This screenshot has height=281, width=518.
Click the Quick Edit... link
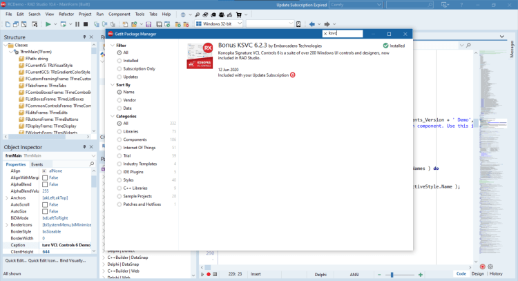tap(15, 260)
